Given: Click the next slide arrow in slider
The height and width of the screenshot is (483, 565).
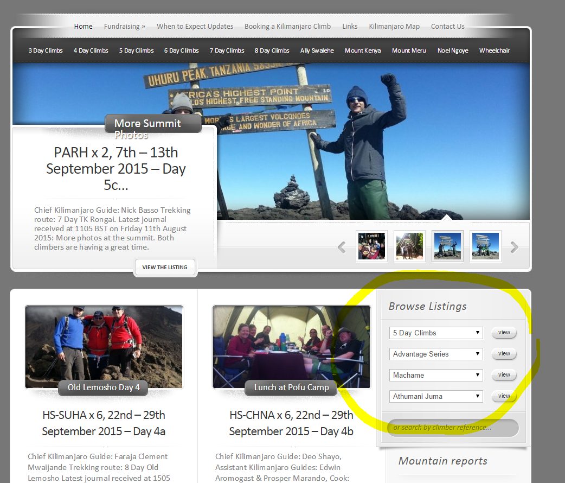Looking at the screenshot, I should point(515,247).
